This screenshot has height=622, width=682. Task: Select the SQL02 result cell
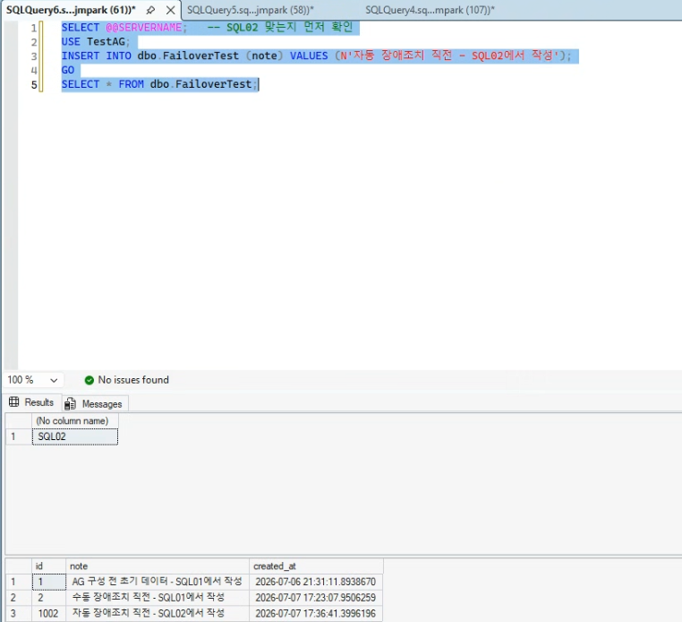point(75,436)
